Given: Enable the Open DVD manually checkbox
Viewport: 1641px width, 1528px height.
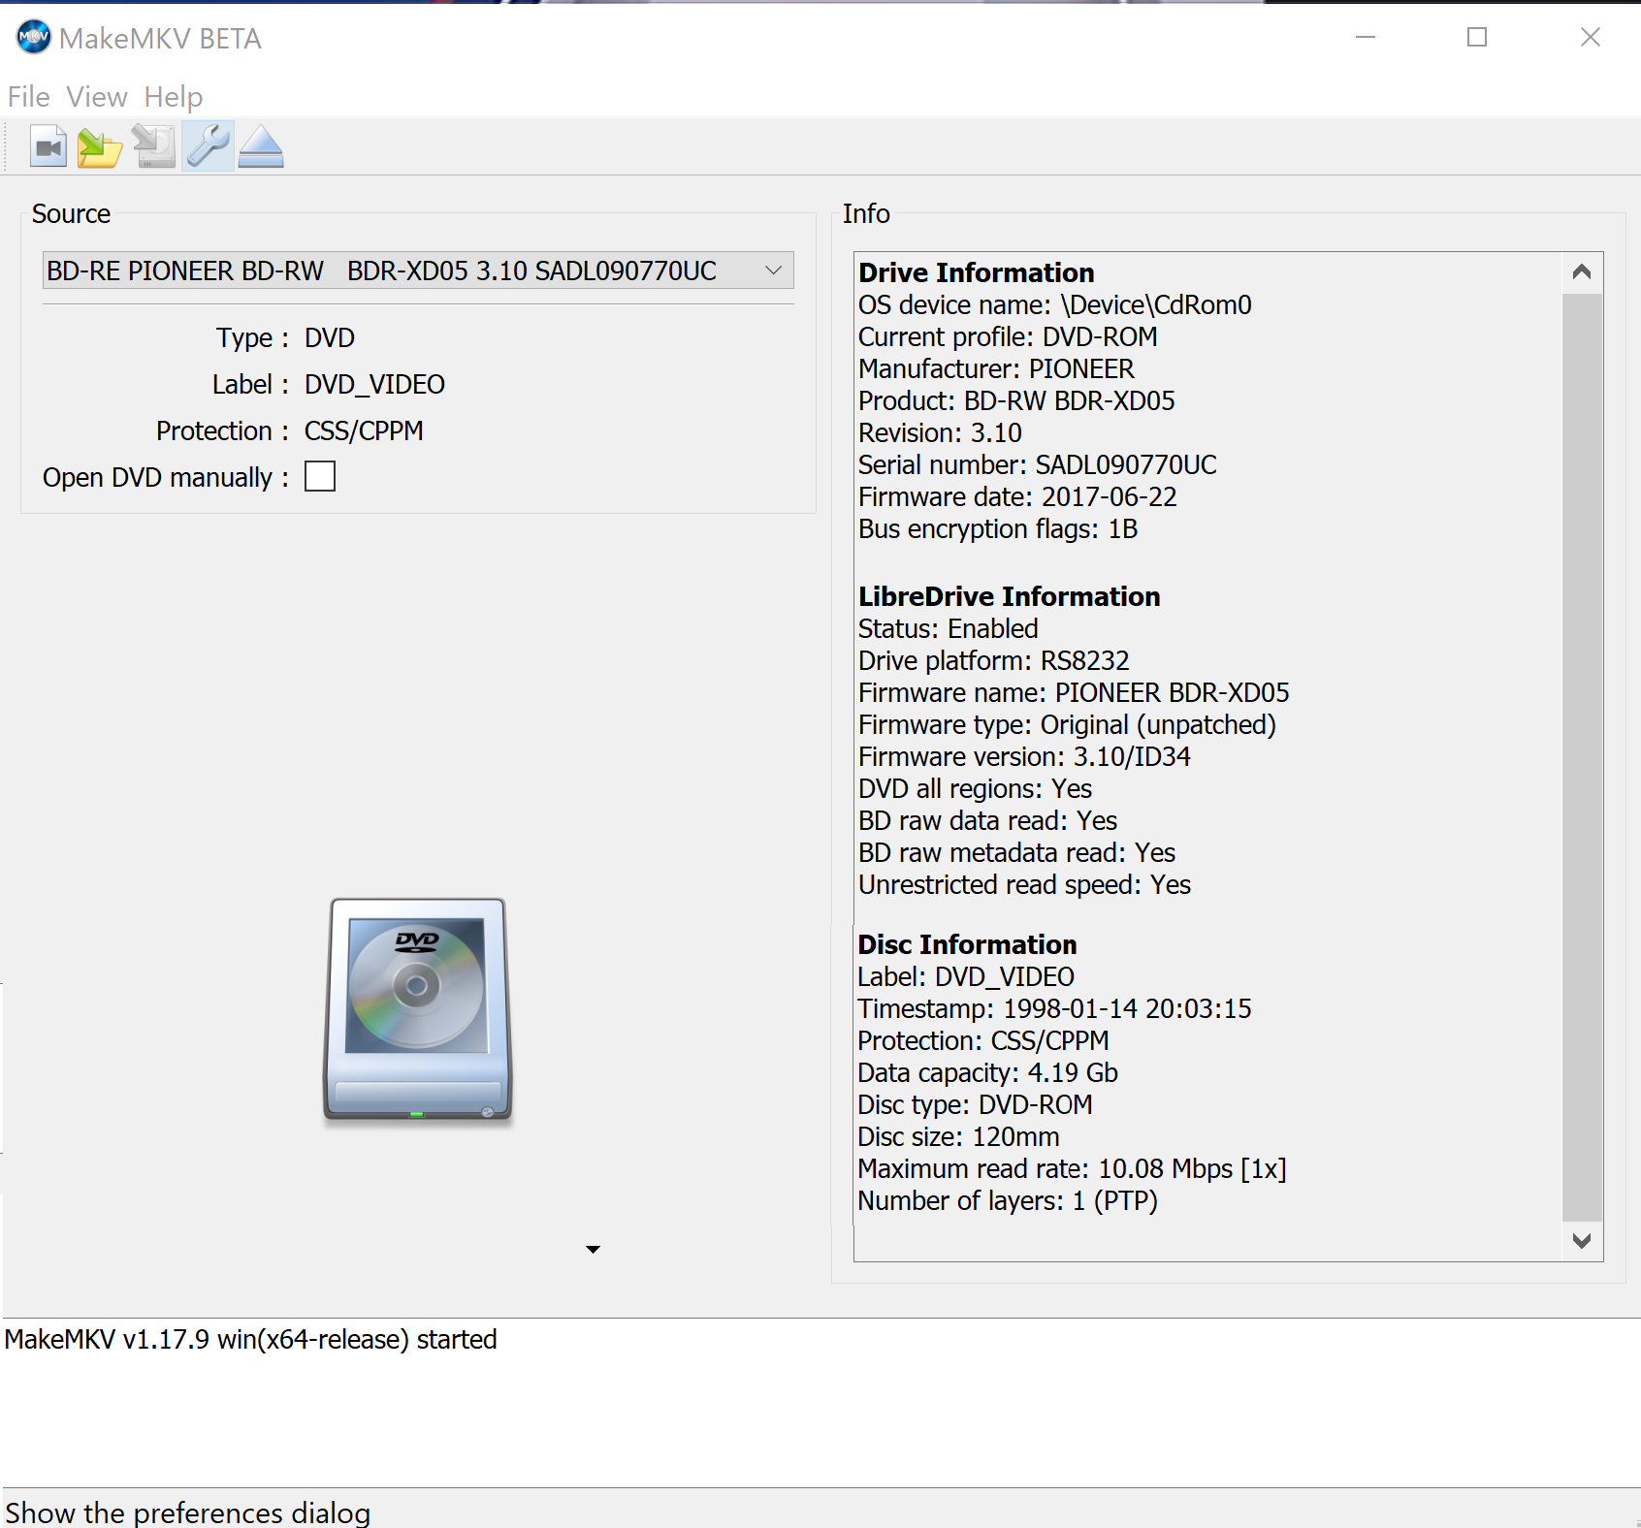Looking at the screenshot, I should tap(320, 477).
